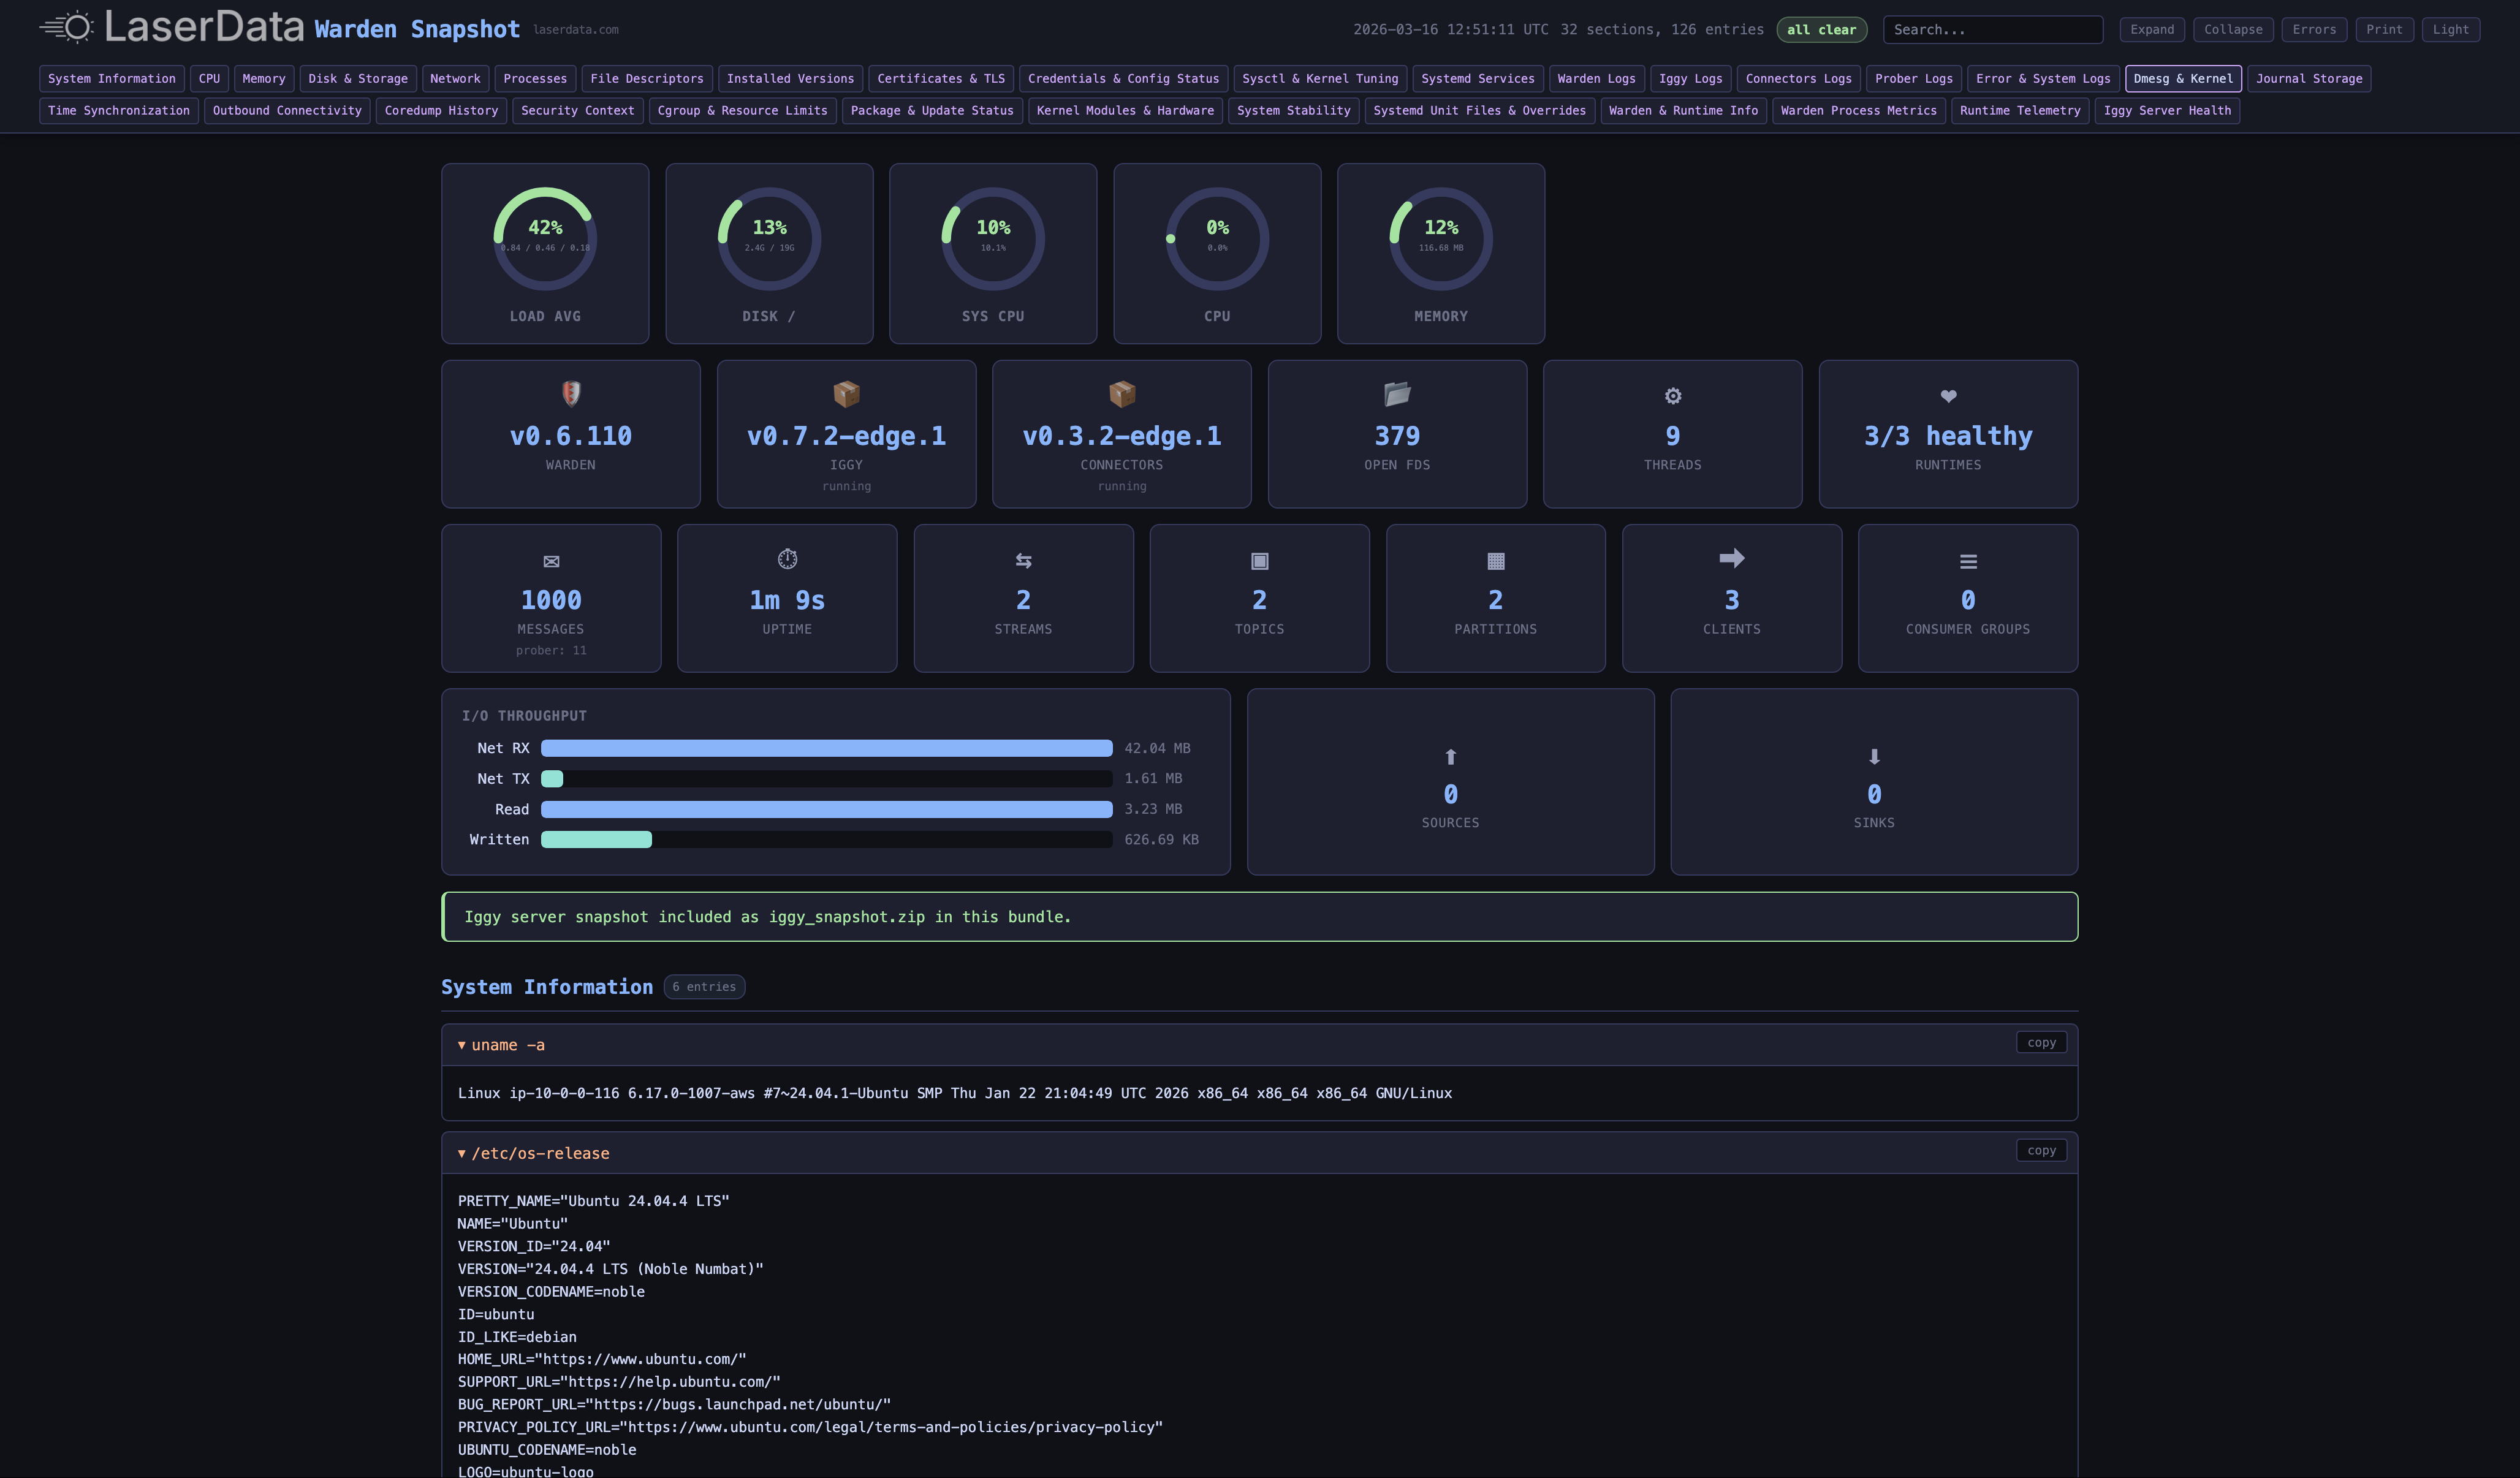Image resolution: width=2520 pixels, height=1478 pixels.
Task: Click the clock icon on the Uptime card
Action: 787,559
